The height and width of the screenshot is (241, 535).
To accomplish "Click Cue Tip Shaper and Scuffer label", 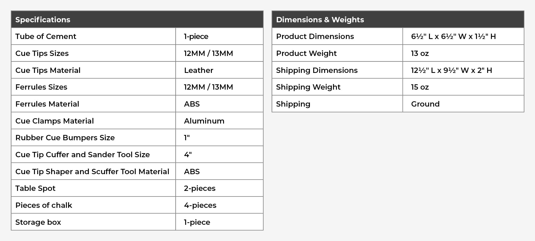I will [x=92, y=172].
